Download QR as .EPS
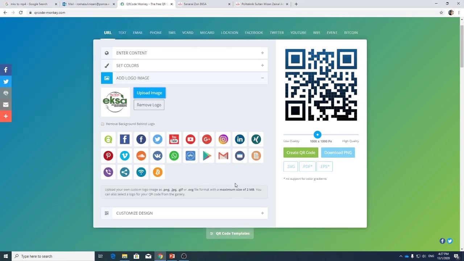464x261 pixels. click(x=324, y=166)
